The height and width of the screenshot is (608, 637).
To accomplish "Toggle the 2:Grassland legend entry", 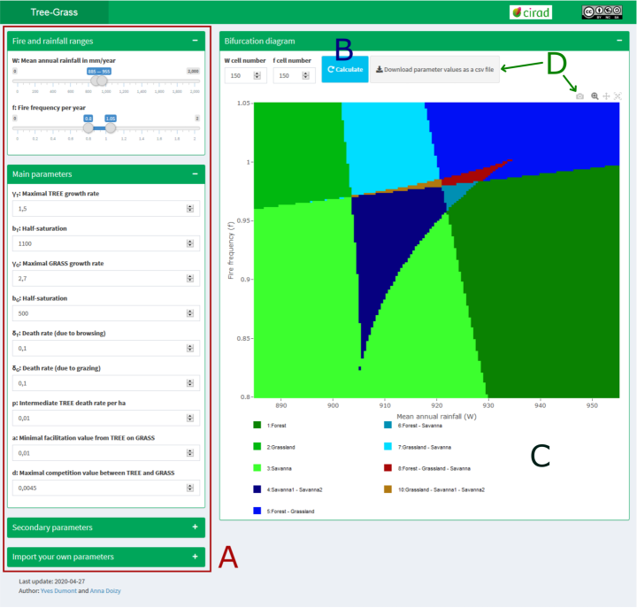I will (x=274, y=447).
